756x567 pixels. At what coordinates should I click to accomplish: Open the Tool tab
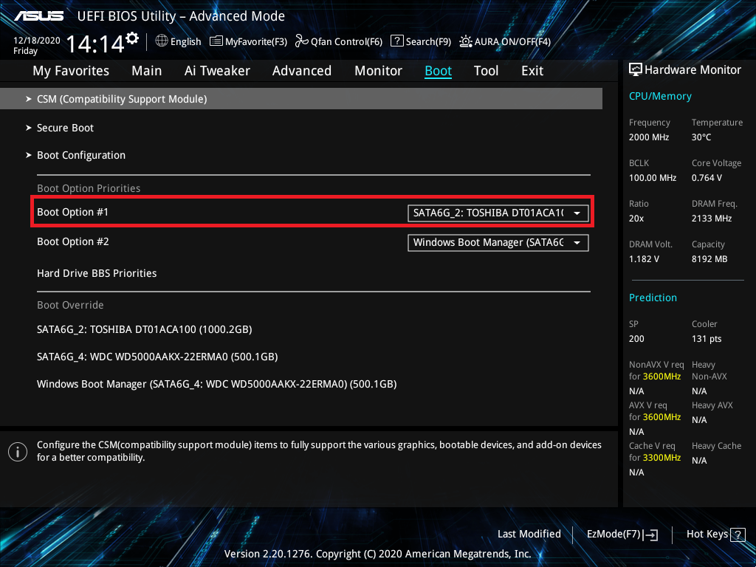click(486, 71)
